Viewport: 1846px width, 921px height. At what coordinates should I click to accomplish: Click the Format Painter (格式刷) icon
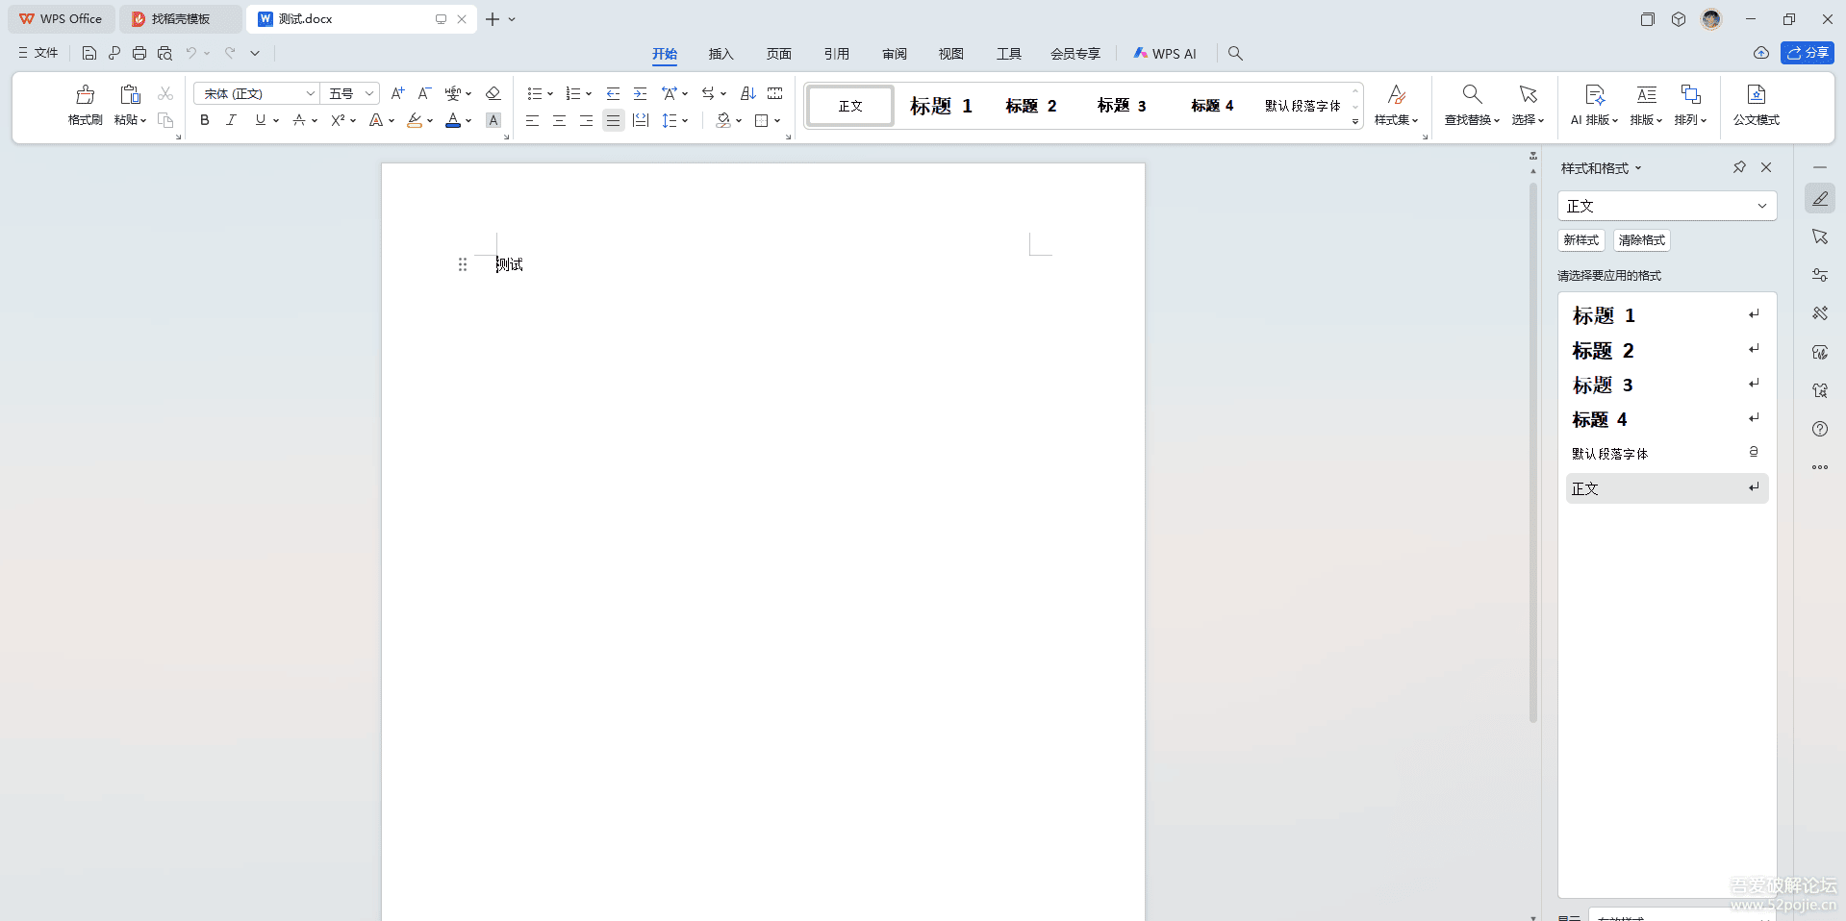point(85,105)
